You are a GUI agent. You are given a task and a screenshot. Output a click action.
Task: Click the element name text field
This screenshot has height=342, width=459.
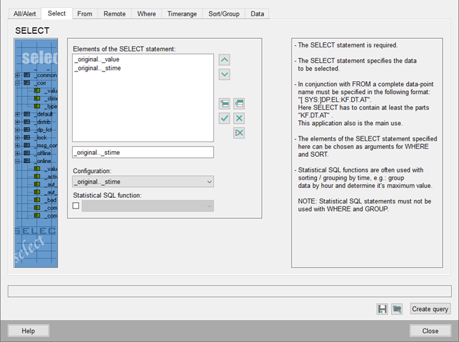(143, 153)
